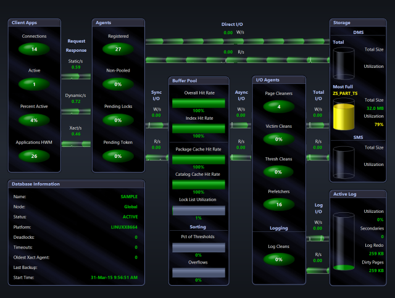Click the Dirty Pages 259 KB value

[376, 270]
